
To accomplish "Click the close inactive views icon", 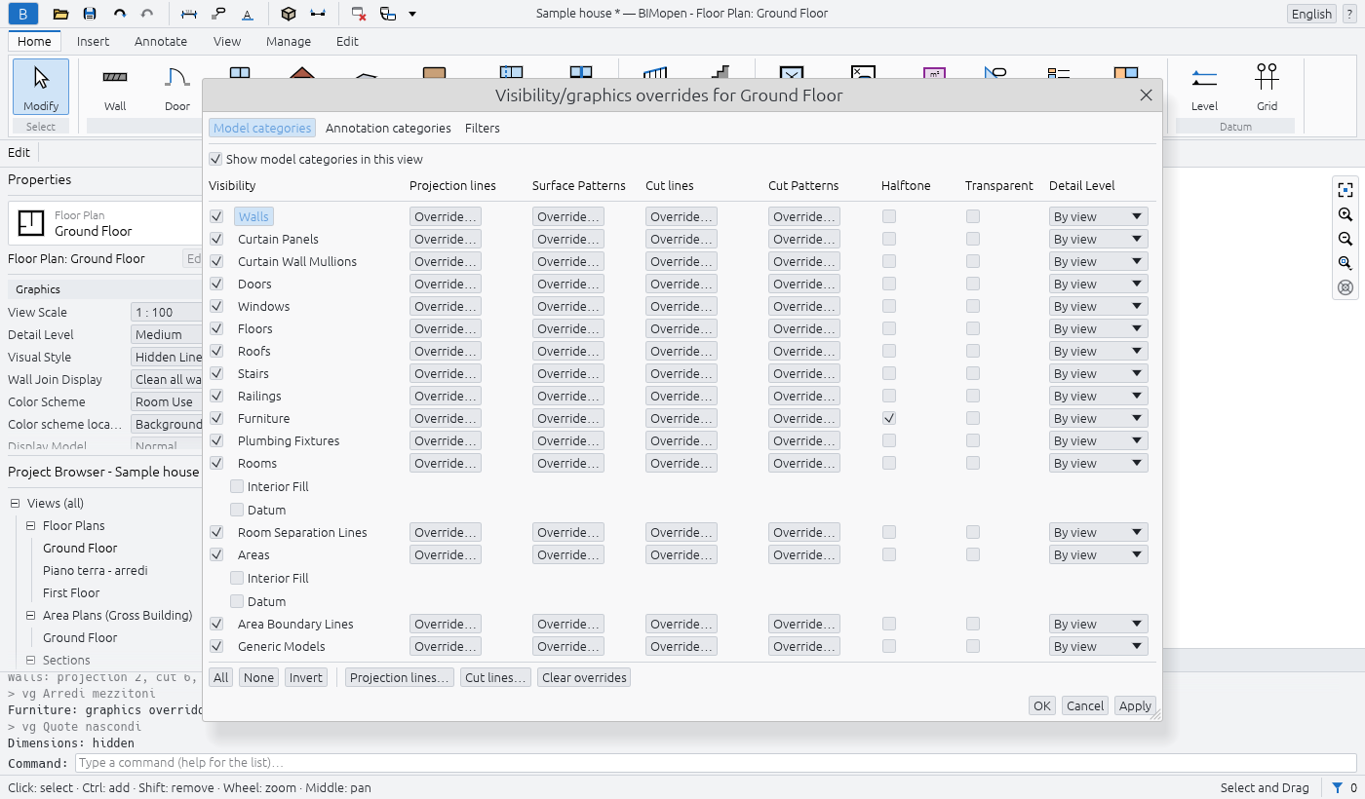I will 359,14.
